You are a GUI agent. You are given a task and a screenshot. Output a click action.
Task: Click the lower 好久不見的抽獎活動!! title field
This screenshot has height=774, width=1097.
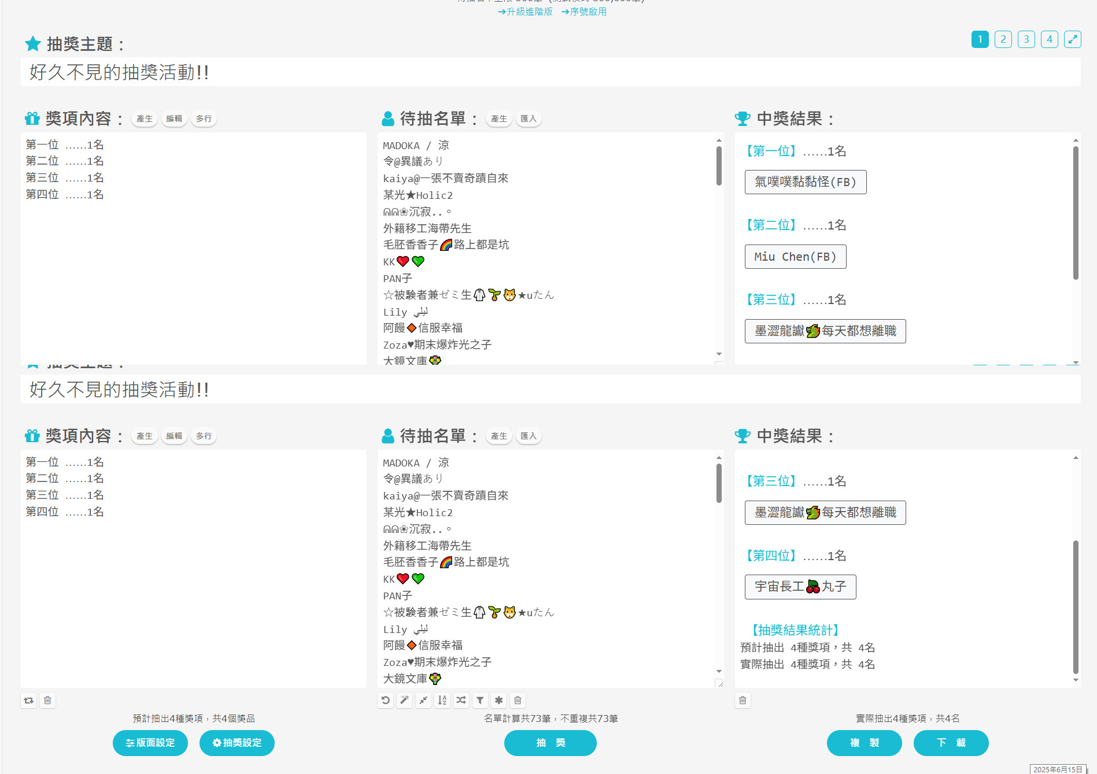(551, 389)
